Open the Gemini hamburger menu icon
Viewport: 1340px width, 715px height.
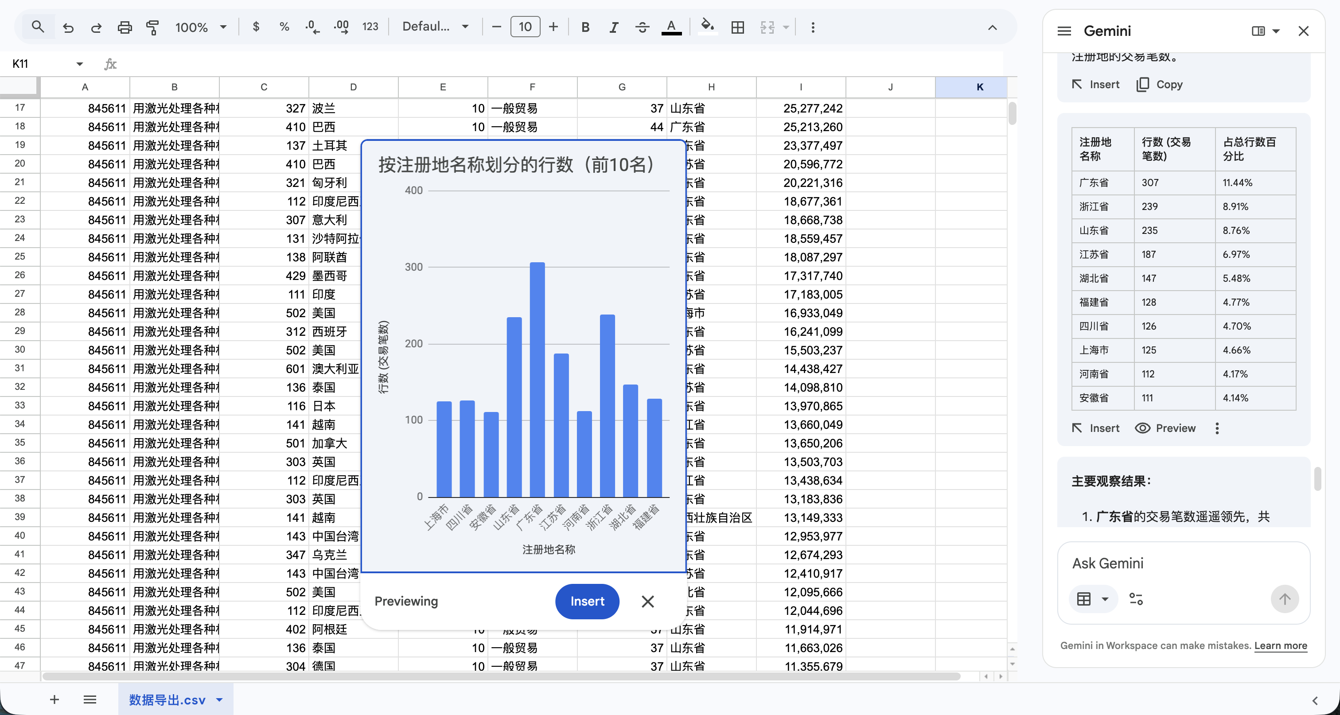1064,31
